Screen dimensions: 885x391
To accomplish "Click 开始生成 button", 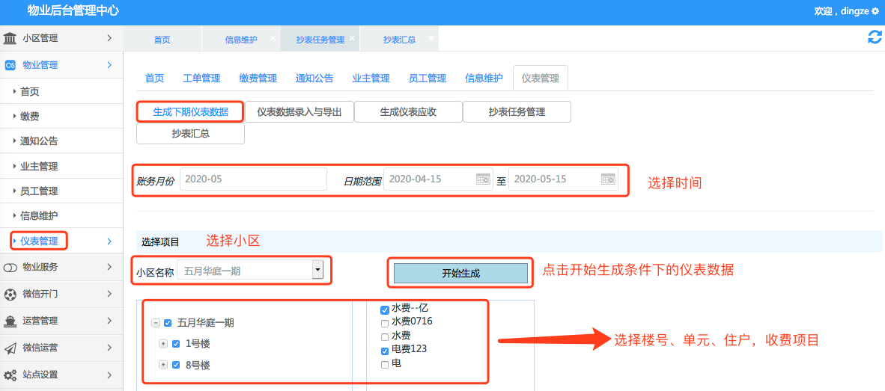I will point(460,273).
